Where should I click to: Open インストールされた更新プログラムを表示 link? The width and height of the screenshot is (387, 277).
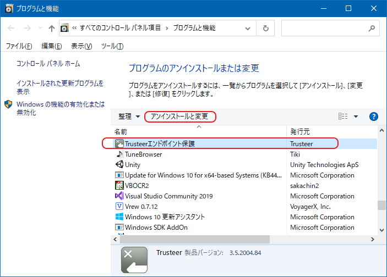60,87
